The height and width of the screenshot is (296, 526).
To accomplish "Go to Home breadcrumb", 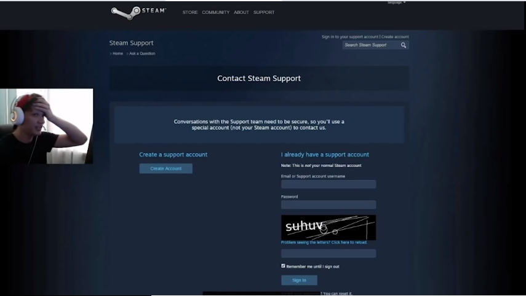I will [x=118, y=53].
